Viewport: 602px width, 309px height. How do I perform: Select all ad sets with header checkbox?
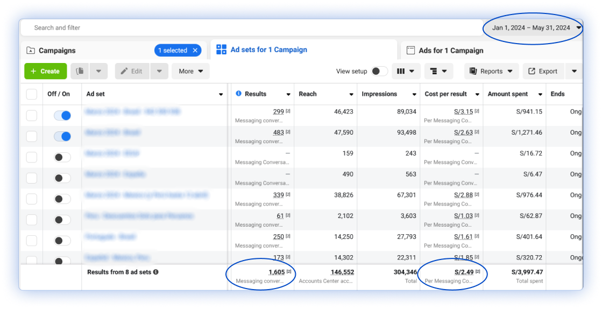tap(32, 94)
